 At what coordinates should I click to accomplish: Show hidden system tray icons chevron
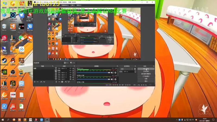[x=177, y=120]
